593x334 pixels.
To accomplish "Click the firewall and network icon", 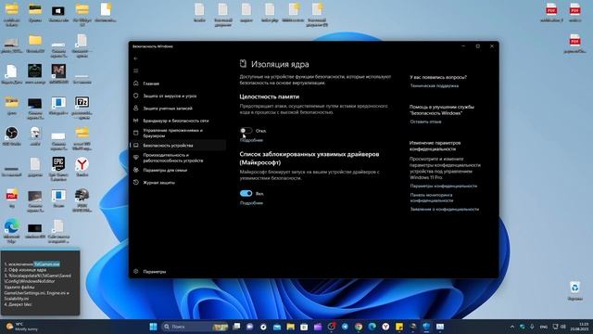I will click(x=136, y=121).
